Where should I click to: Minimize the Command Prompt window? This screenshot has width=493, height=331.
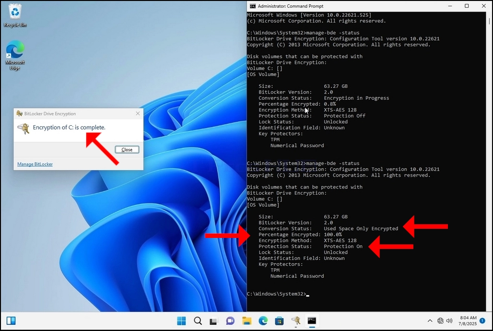click(450, 6)
